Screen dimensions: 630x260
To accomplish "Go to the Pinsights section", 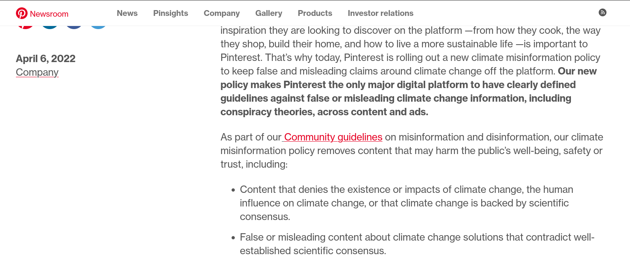I will coord(171,13).
